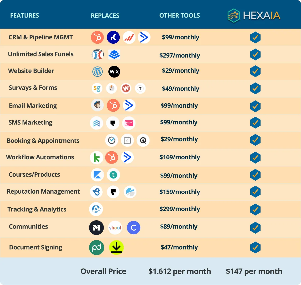Click the HubSpot icon in Email Marketing row

[113, 105]
